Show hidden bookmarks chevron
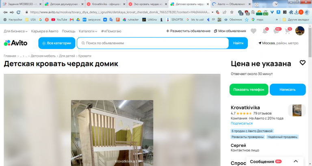 [277, 19]
